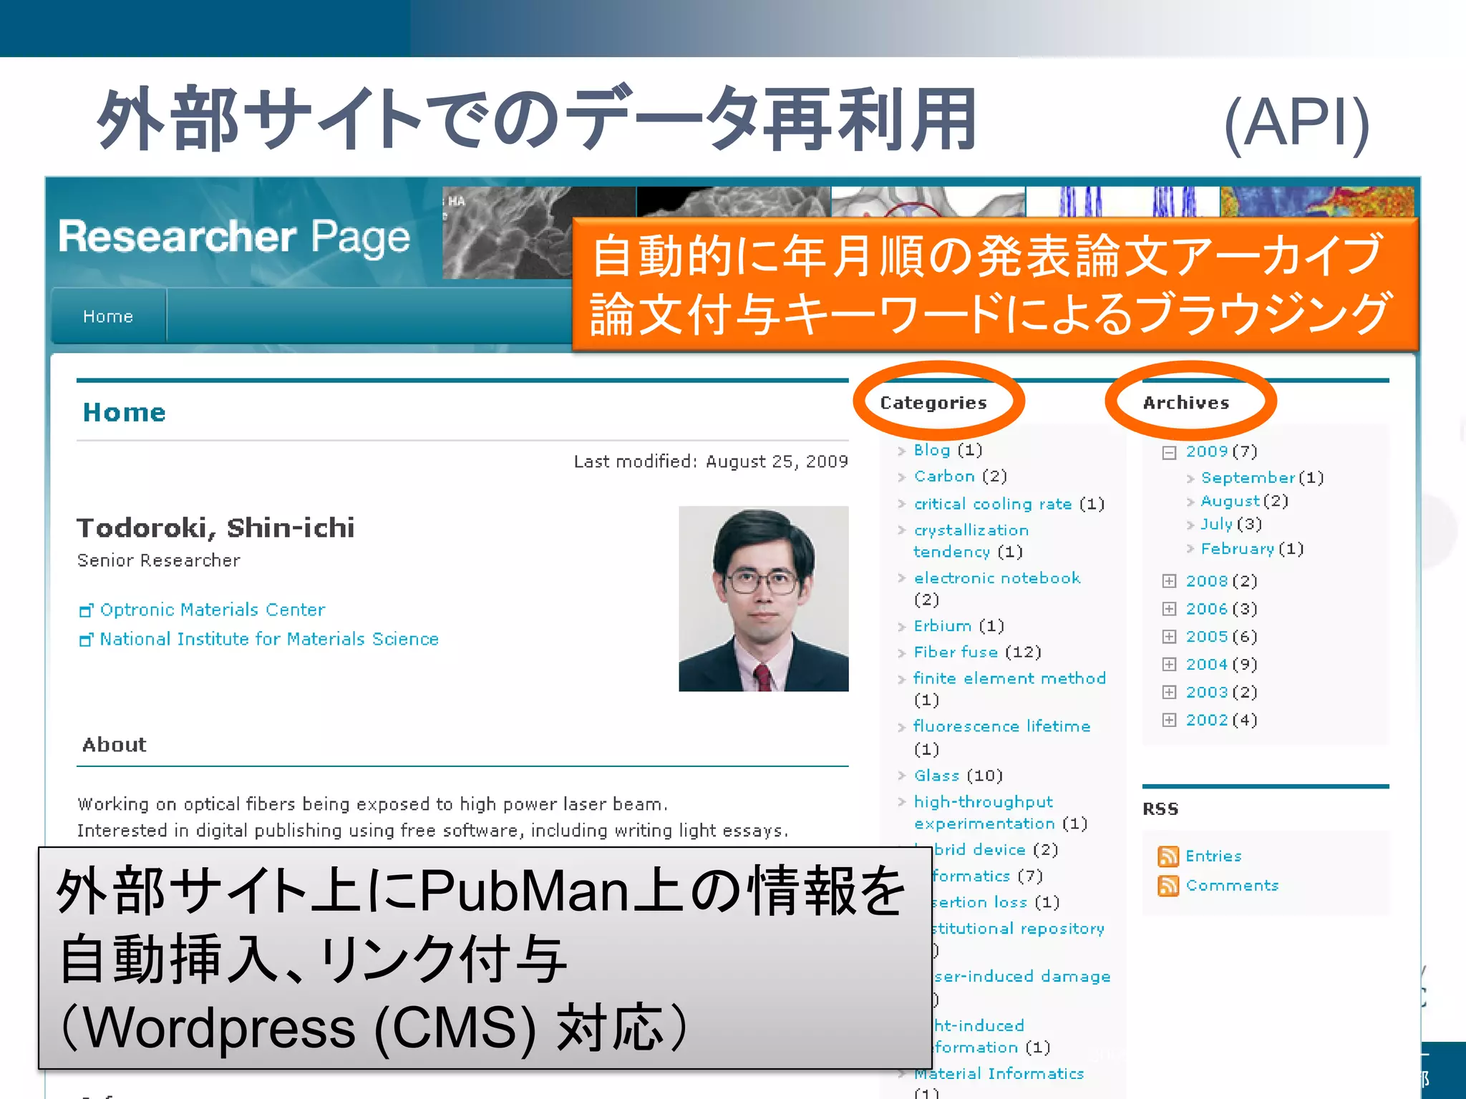This screenshot has width=1466, height=1099.
Task: Open the electronic notebook category
Action: [997, 578]
